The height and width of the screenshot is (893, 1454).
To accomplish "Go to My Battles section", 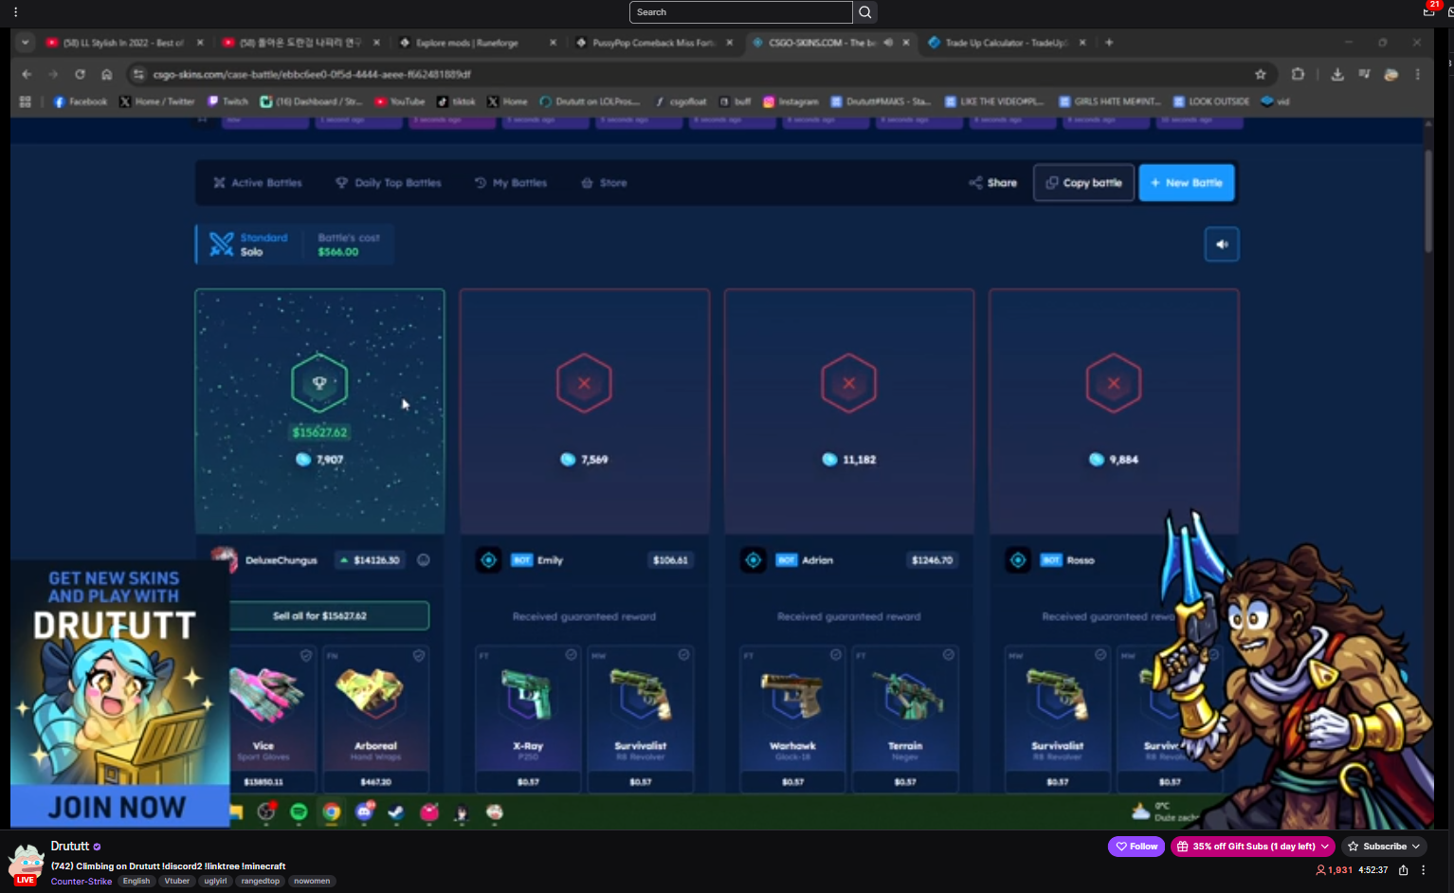I will (x=511, y=183).
